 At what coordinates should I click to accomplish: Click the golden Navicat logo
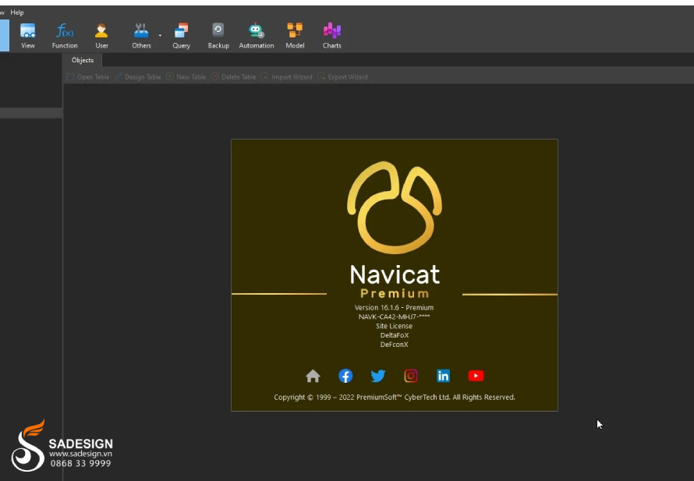pos(395,207)
